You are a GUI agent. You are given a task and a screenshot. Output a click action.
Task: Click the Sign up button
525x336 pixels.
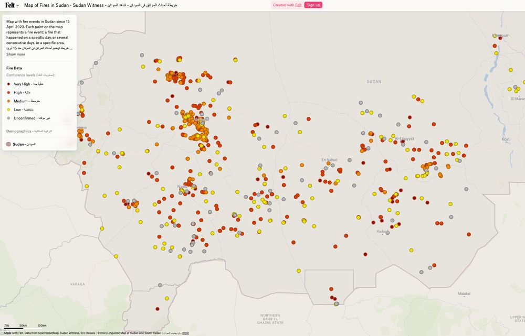pyautogui.click(x=313, y=5)
